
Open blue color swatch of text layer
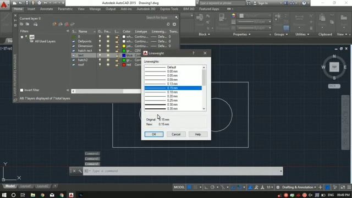point(124,55)
